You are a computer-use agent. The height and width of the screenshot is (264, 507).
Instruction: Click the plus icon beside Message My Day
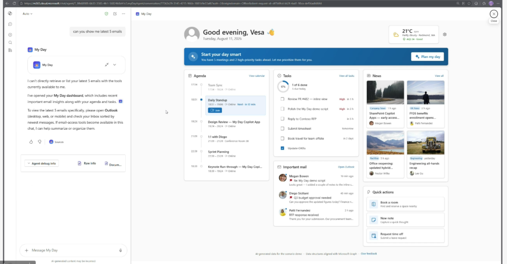[x=27, y=250]
